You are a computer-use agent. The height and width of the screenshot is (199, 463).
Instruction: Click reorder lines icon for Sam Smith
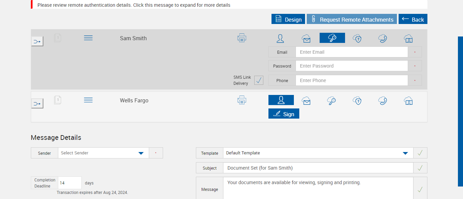coord(88,38)
